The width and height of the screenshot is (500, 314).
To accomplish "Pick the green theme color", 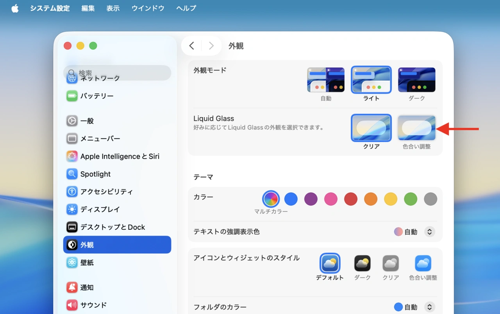I will click(411, 199).
